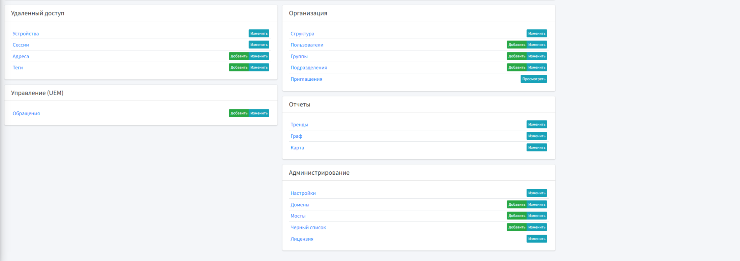Click Изменить button in Группы row
This screenshot has width=740, height=261.
(x=537, y=56)
